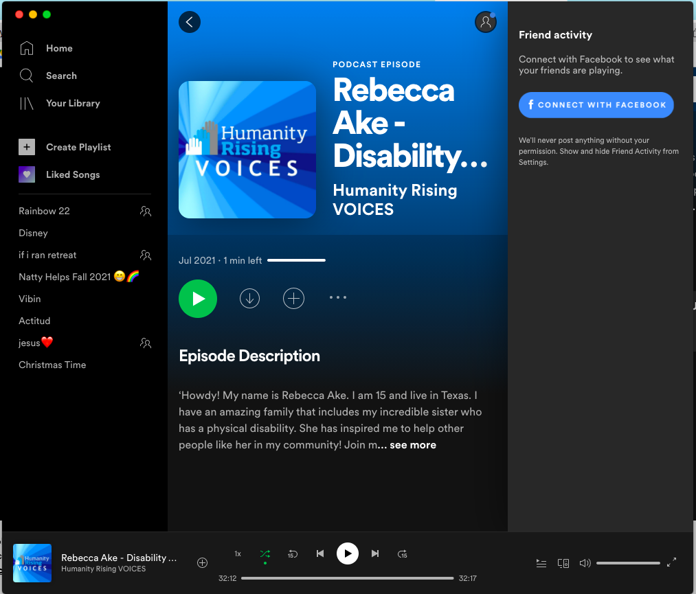The width and height of the screenshot is (696, 594).
Task: Click the episode title Rebecca Ake - Disability
Action: coord(410,123)
